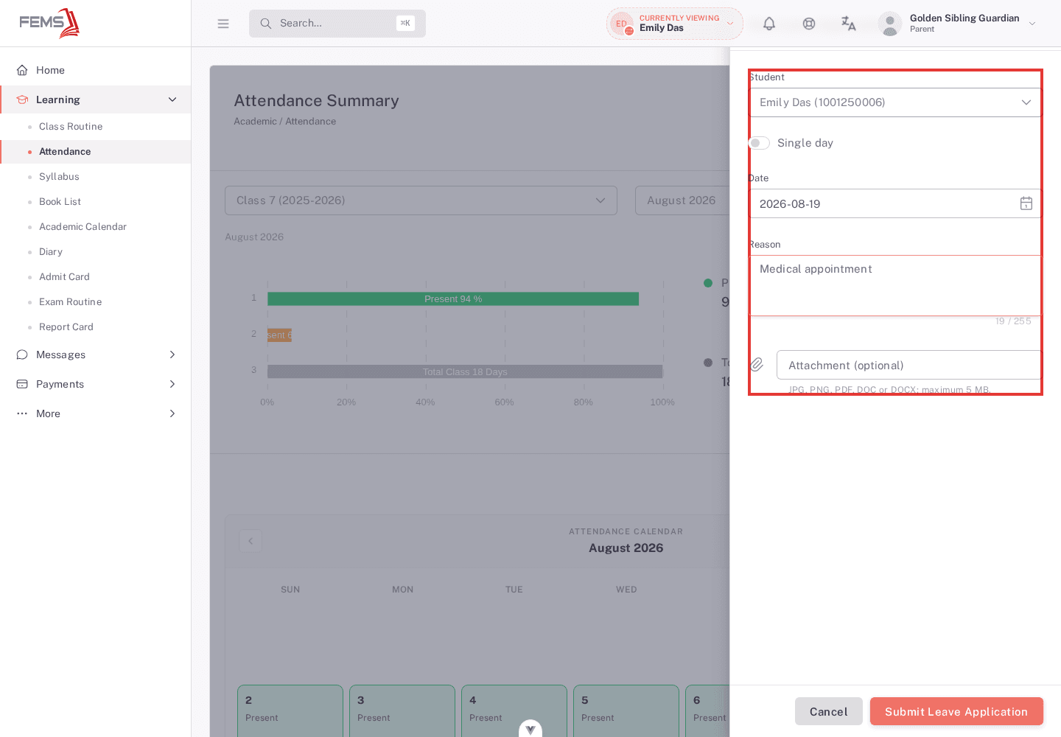Click the search magnifier icon

(x=266, y=24)
